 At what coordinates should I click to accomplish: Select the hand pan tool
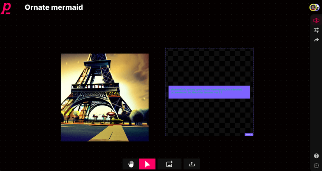pyautogui.click(x=131, y=164)
